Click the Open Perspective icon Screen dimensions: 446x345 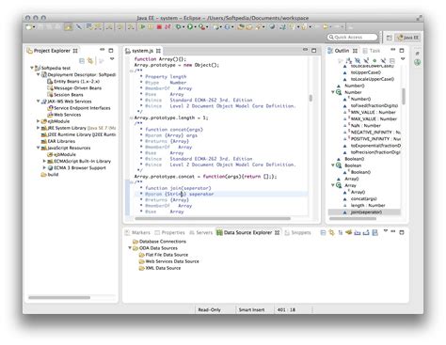tap(389, 38)
